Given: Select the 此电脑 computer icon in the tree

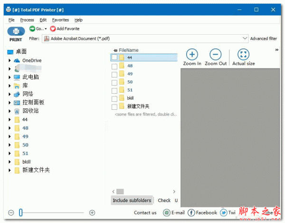Looking at the screenshot, I should click(17, 78).
